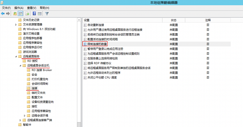The width and height of the screenshot is (243, 127).
Task: Open the 文件(F) menu
Action: tap(6, 8)
